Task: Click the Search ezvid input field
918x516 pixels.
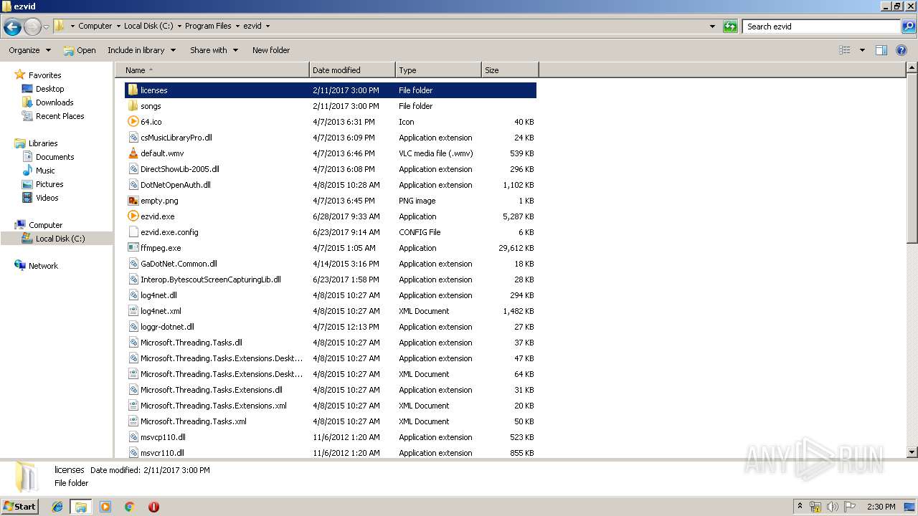Action: pos(822,27)
